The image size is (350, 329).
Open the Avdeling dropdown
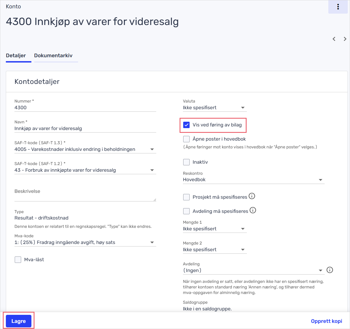tap(254, 271)
